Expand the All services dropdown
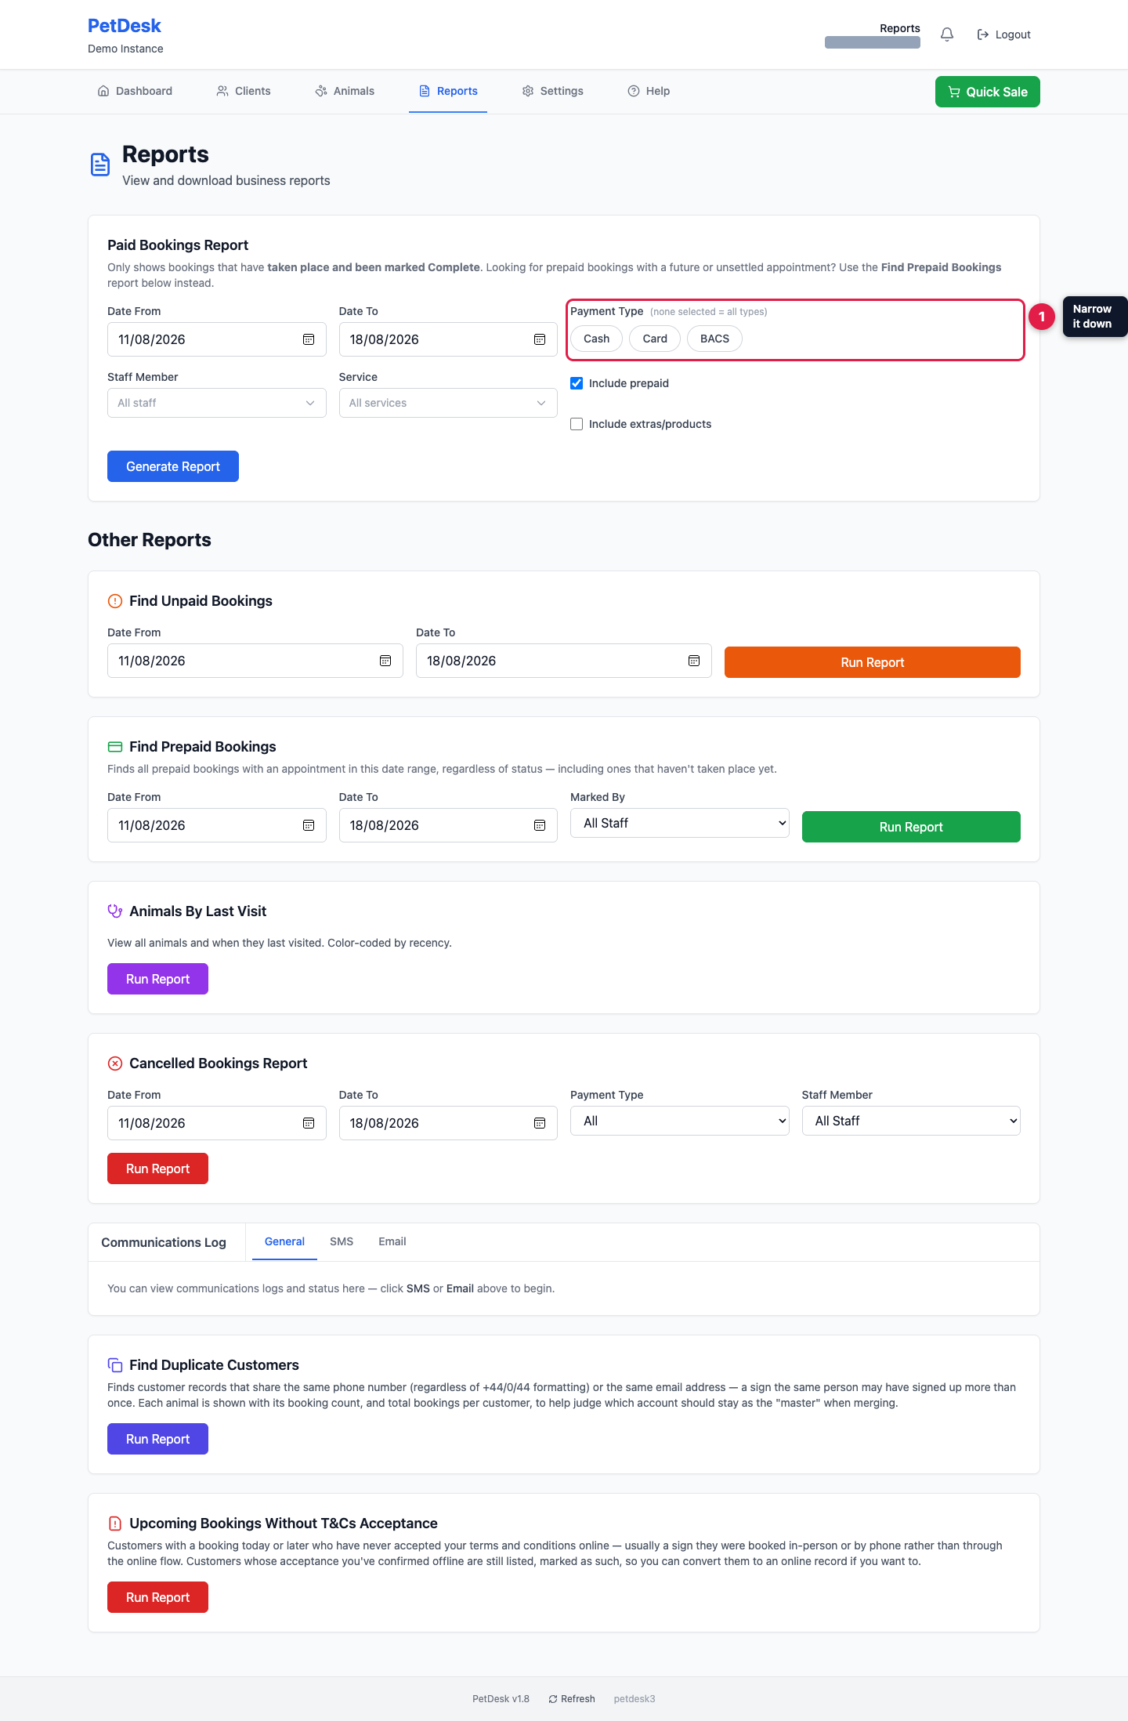This screenshot has width=1128, height=1721. coord(448,403)
